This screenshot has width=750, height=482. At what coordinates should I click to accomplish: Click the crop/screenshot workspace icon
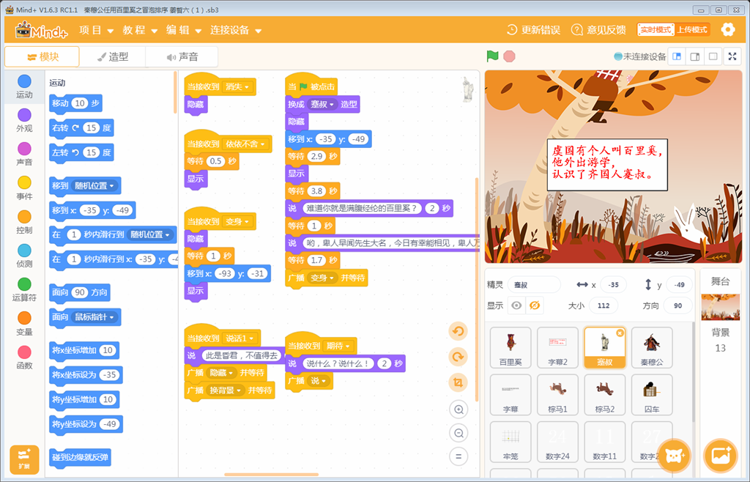[x=458, y=382]
